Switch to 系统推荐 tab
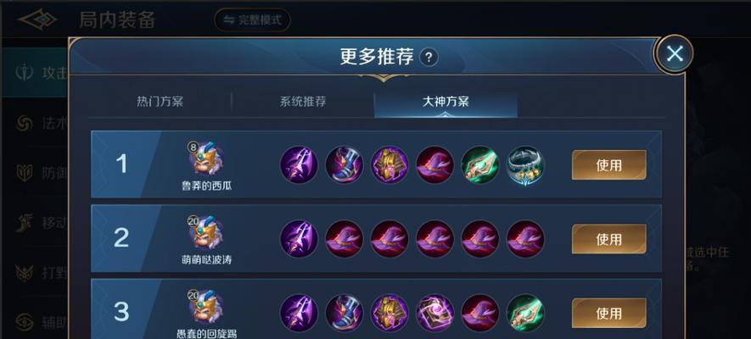The height and width of the screenshot is (339, 751). coord(303,102)
